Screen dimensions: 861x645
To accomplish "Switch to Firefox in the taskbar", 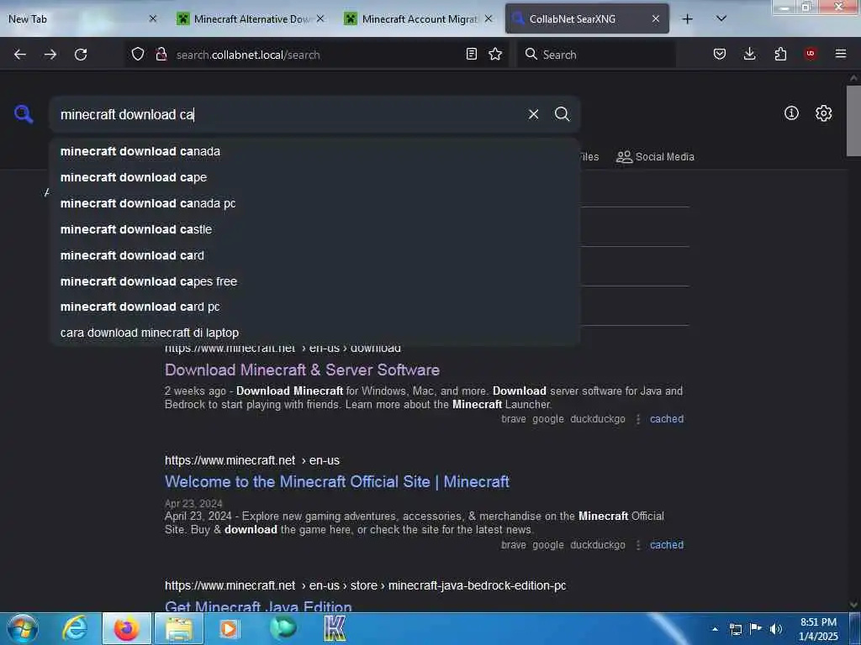I will click(x=126, y=628).
